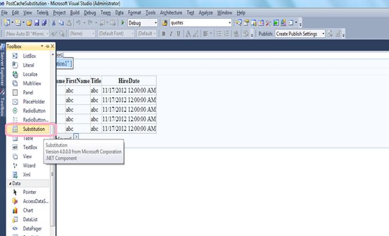This screenshot has width=389, height=236.
Task: Open the Debug menu
Action: (x=90, y=13)
